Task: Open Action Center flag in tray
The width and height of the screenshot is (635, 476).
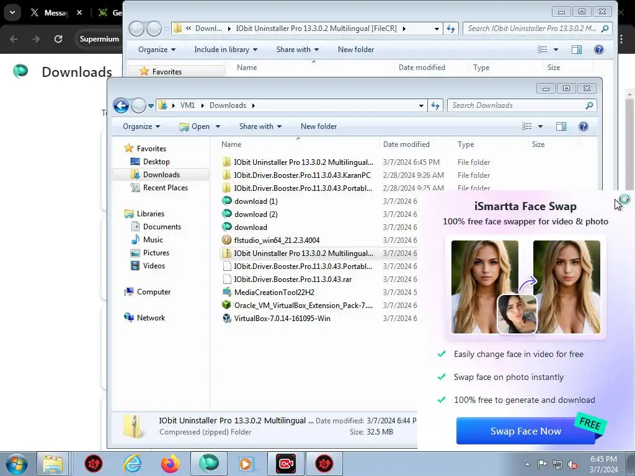Action: pos(542,464)
